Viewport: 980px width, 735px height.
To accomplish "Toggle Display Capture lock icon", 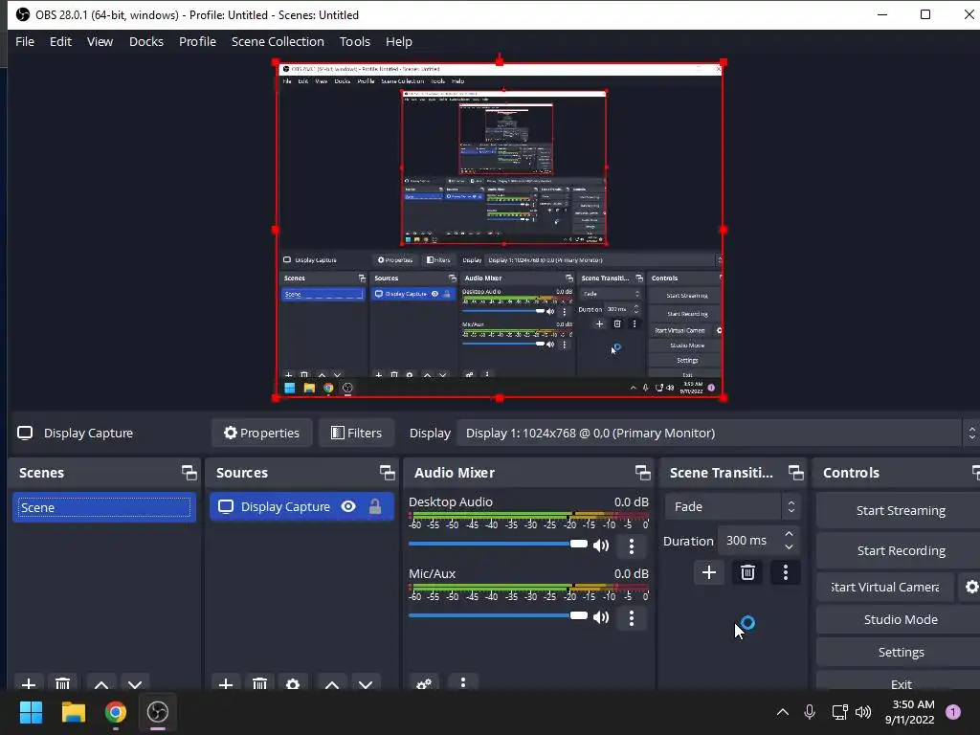I will [x=374, y=506].
